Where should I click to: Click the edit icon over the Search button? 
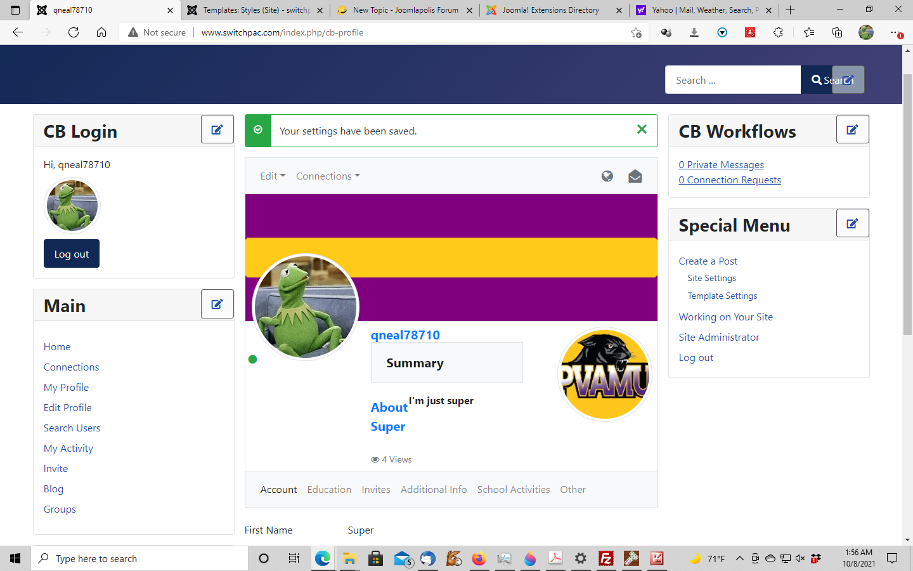(848, 80)
